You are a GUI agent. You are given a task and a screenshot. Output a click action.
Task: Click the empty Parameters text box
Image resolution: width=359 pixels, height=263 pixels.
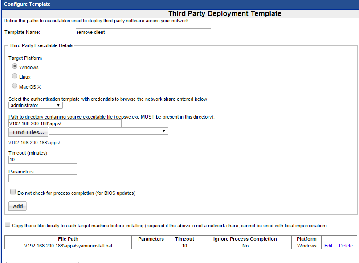click(43, 178)
